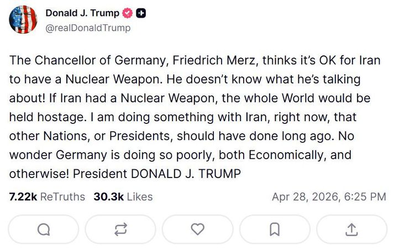This screenshot has height=250, width=394.
Task: Open the flag-painted profile avatar
Action: coord(23,20)
